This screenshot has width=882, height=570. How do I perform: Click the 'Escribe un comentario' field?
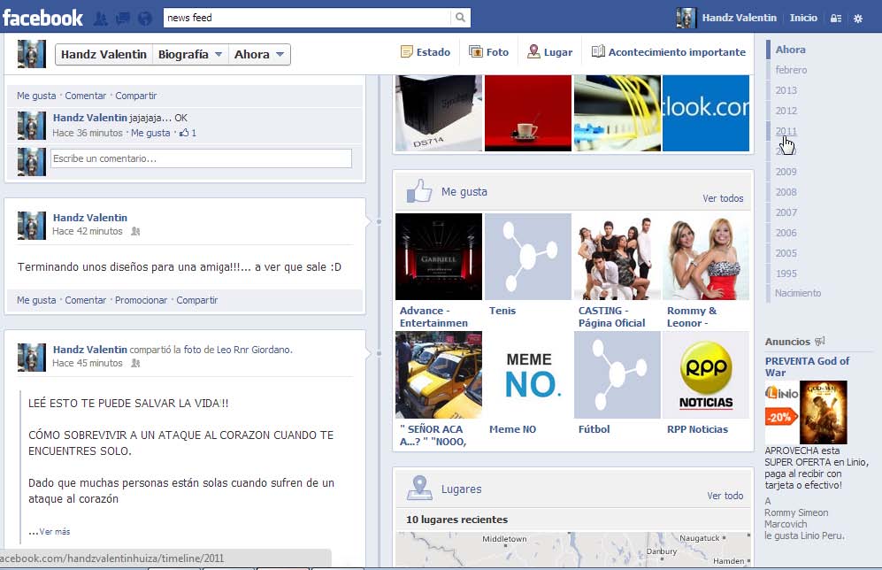point(201,158)
